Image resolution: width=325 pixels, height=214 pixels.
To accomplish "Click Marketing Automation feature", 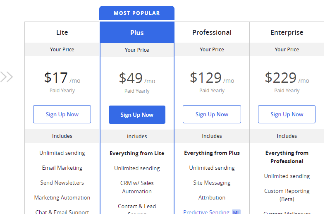I will 62,197.
